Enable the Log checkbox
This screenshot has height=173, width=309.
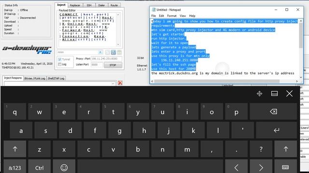tap(60, 64)
